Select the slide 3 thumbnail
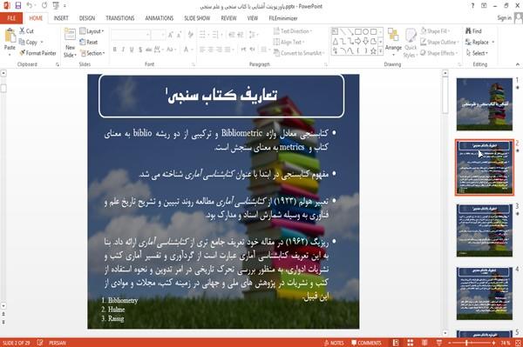This screenshot has height=347, width=523. coord(485,230)
